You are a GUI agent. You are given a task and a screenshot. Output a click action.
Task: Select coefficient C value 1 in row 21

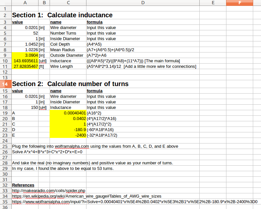[x=68, y=124]
